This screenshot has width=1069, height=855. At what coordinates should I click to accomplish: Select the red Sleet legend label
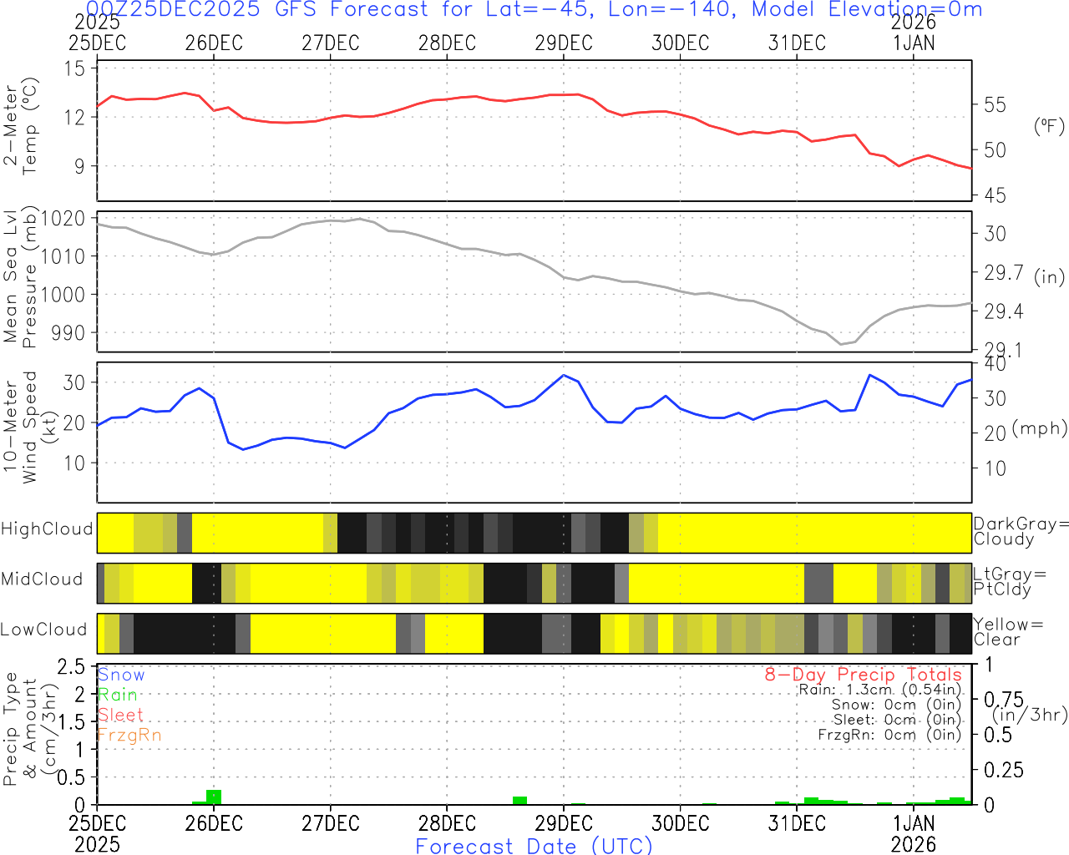coord(120,715)
